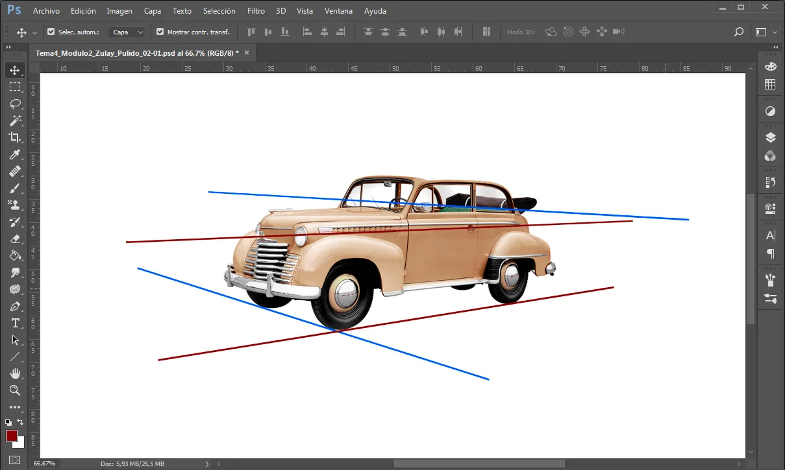785x470 pixels.
Task: Select the Paint Bucket tool
Action: click(x=15, y=255)
